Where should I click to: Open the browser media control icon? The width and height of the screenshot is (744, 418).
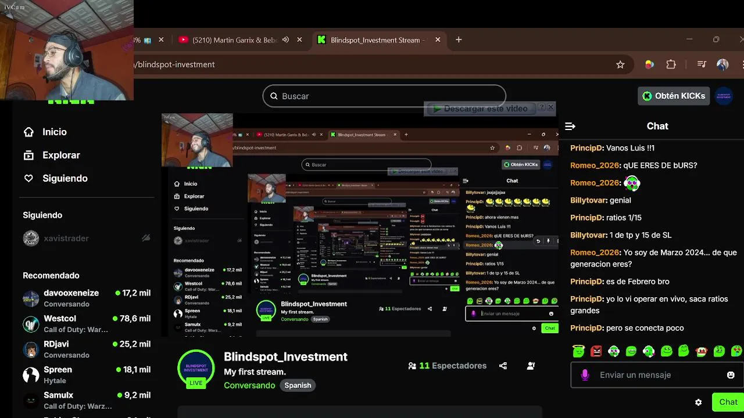click(702, 64)
